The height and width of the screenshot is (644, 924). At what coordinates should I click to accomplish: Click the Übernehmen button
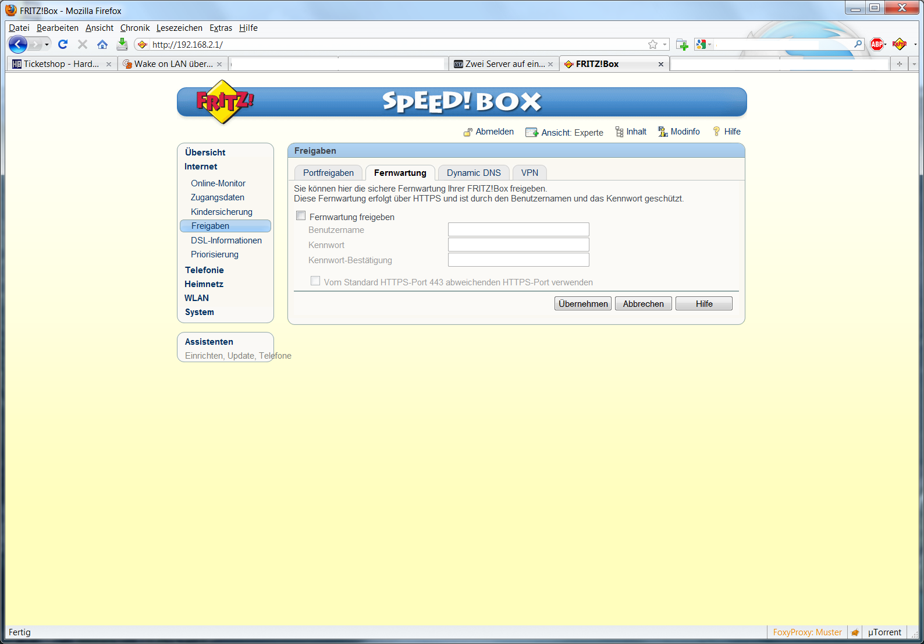[583, 303]
